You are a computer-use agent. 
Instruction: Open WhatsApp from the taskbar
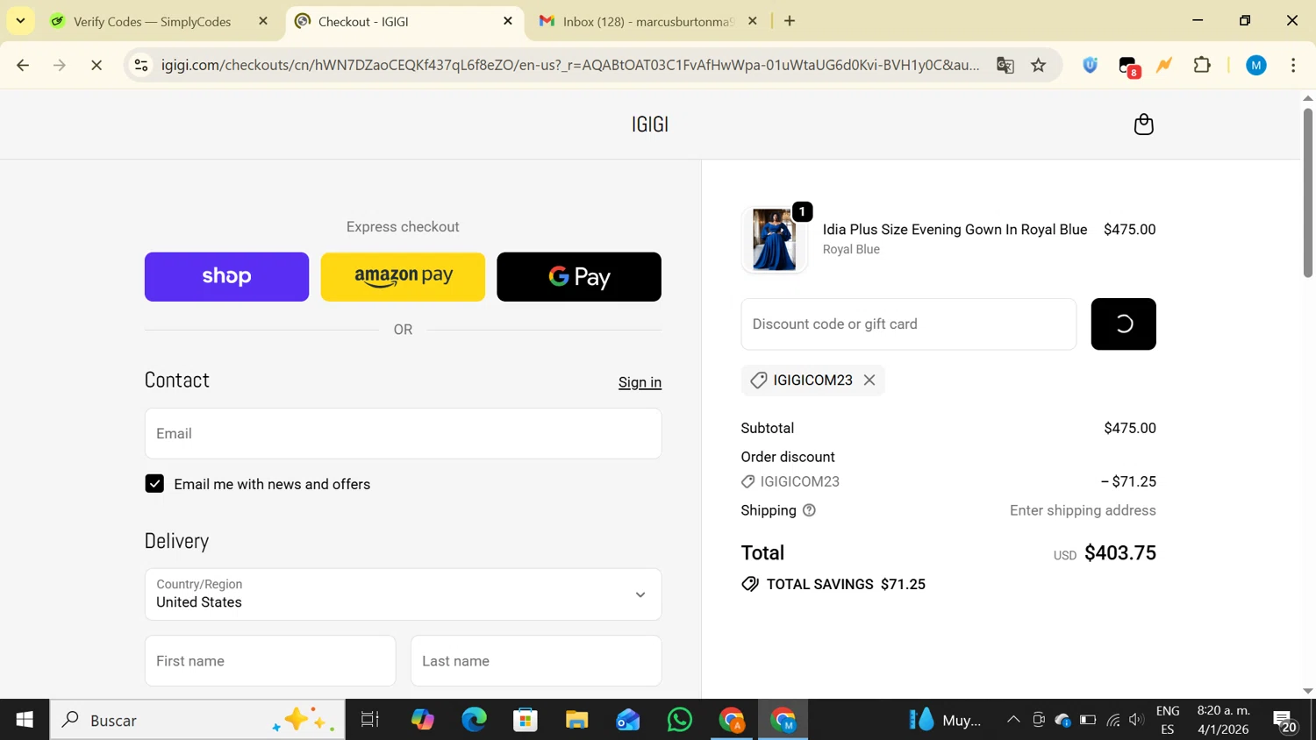(680, 720)
